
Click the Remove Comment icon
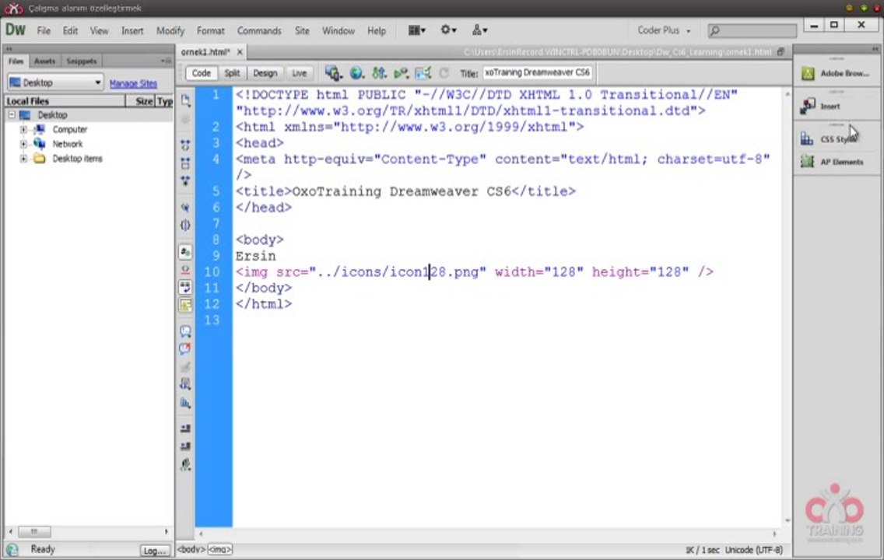pos(185,348)
